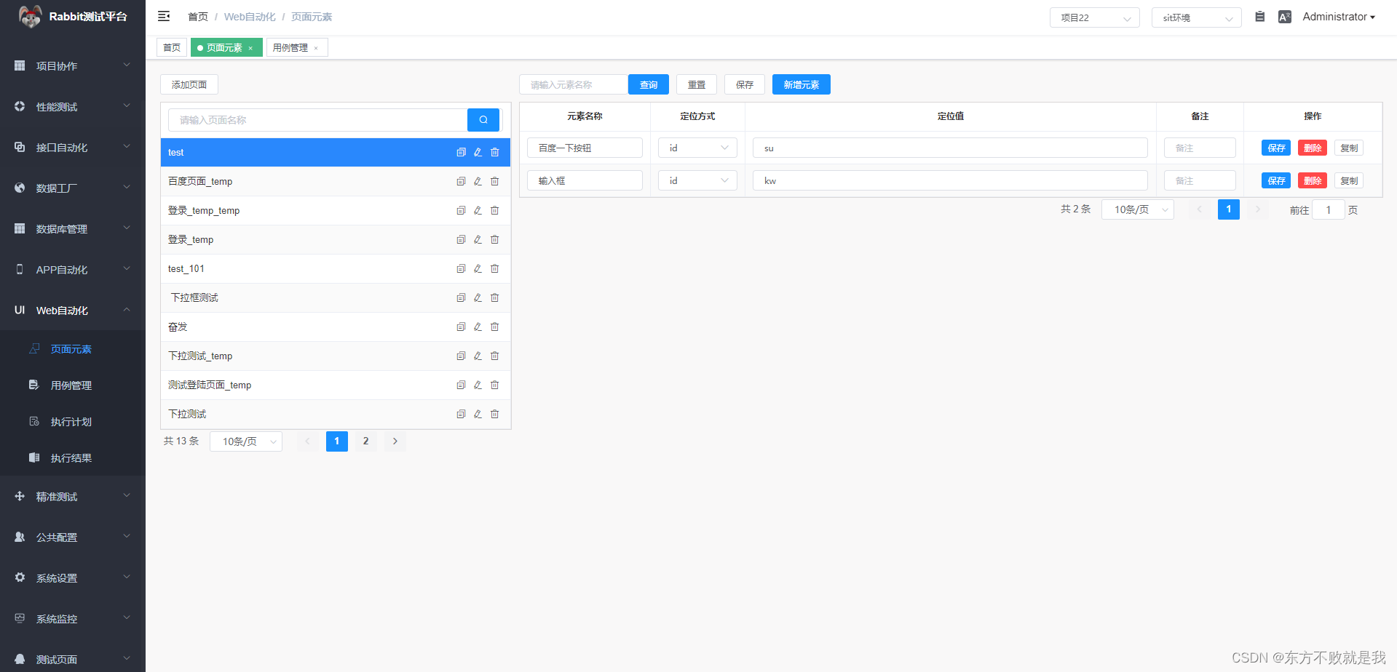Open locator type dropdown for 百度一下按钮

[x=697, y=148]
